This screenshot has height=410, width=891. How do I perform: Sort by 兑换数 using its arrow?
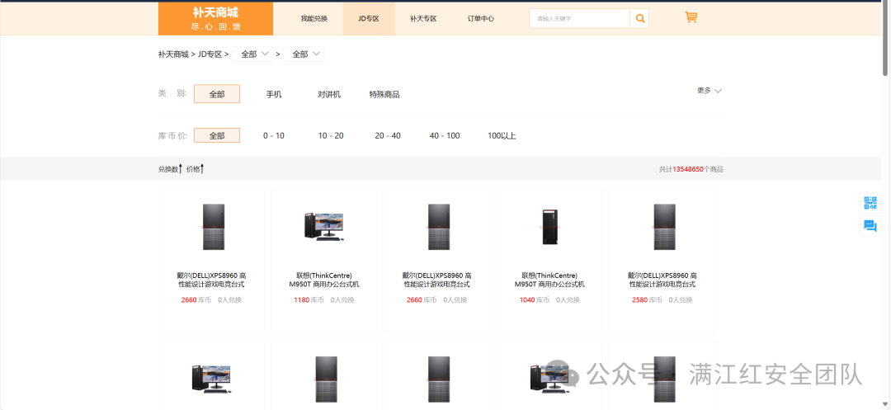pos(181,168)
